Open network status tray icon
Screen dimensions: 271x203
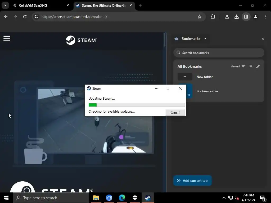pos(231,198)
